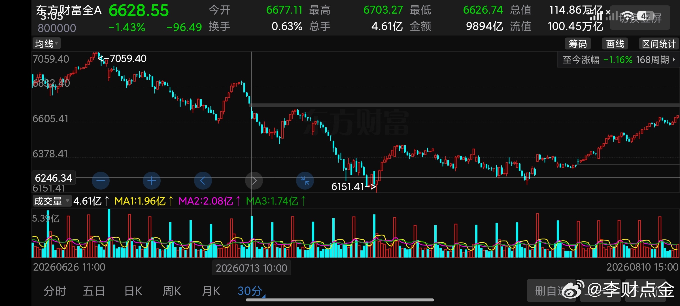Click the MA2:2.08亿 volume average label

tap(206, 201)
